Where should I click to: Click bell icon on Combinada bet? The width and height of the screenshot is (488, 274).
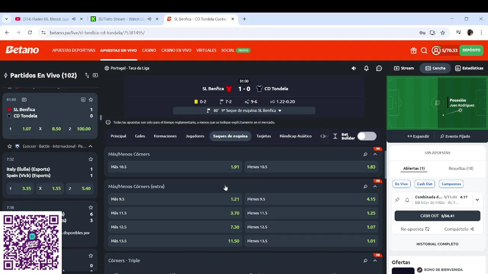click(x=407, y=200)
